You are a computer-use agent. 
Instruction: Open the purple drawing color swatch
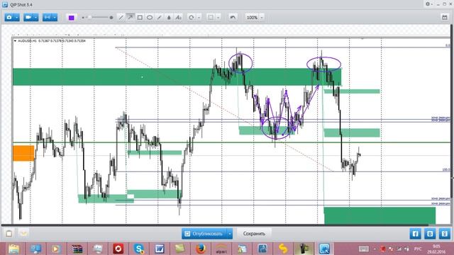[71, 18]
